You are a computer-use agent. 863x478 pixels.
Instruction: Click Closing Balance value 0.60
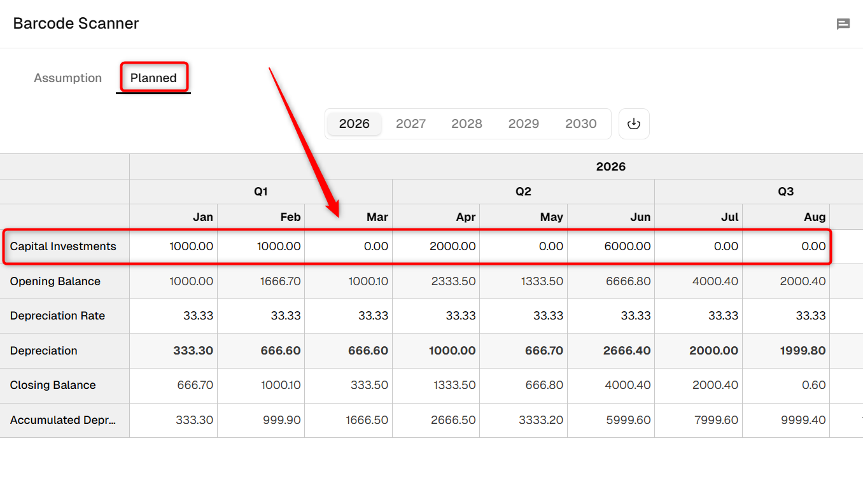pyautogui.click(x=814, y=385)
